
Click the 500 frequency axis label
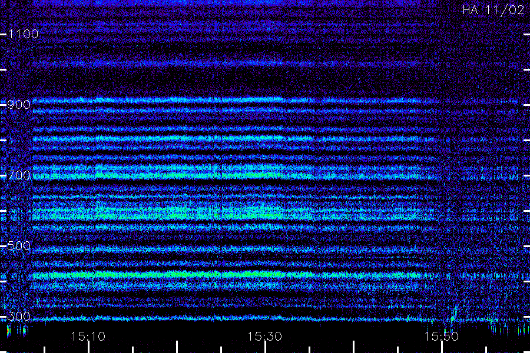coord(19,246)
